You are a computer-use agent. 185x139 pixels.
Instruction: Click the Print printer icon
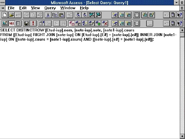26,15
